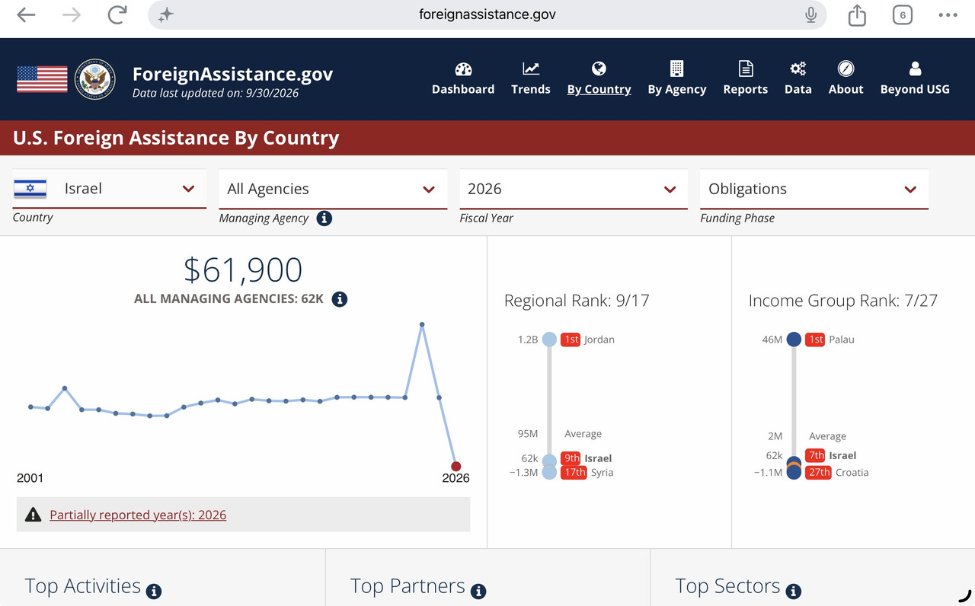The height and width of the screenshot is (606, 975).
Task: Click the 1st Palau rank marker
Action: (x=794, y=340)
